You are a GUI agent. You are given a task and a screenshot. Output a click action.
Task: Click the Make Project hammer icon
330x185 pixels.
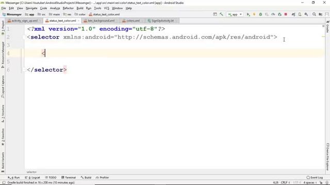pos(221,14)
